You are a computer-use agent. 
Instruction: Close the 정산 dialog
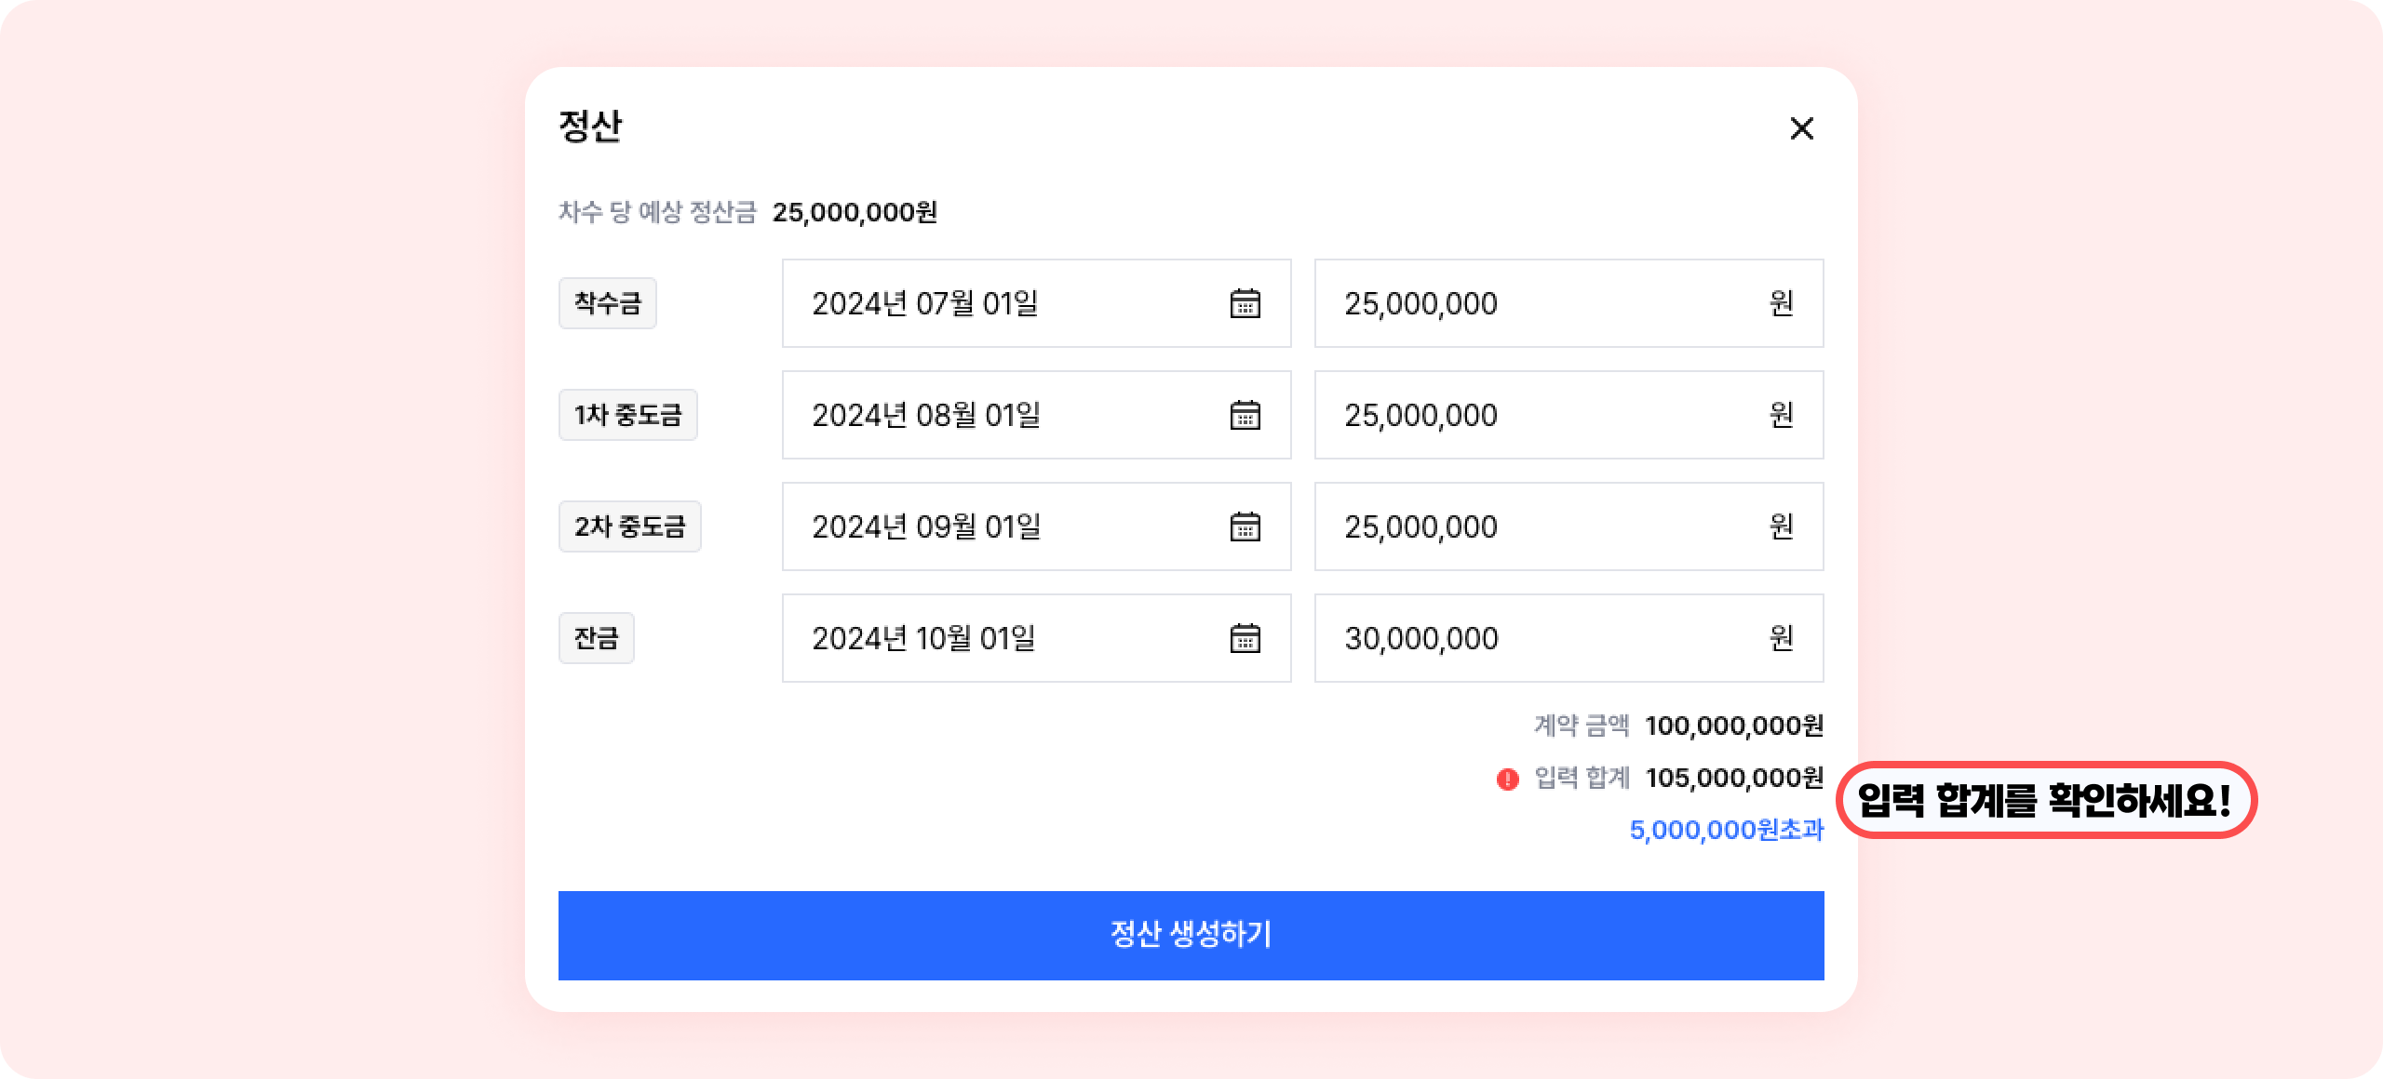click(x=1801, y=128)
